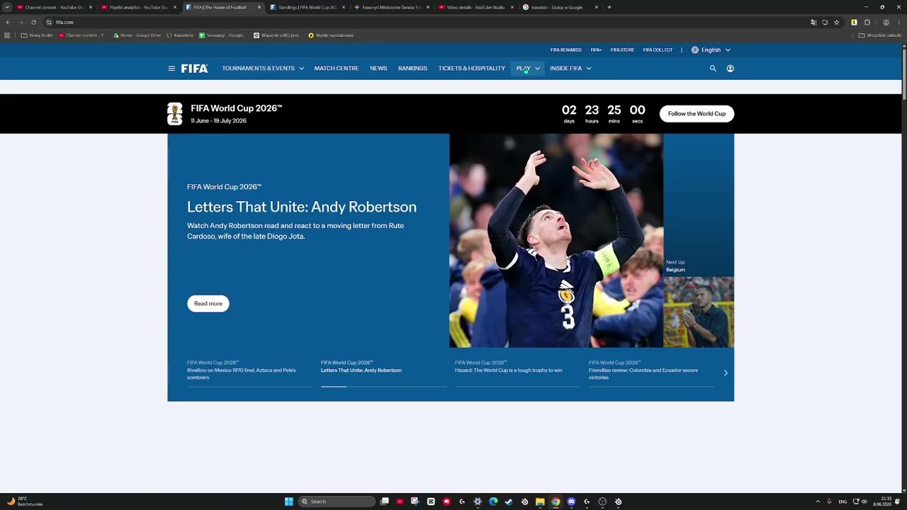
Task: Click the Andy Robertson hero photo
Action: (x=556, y=241)
